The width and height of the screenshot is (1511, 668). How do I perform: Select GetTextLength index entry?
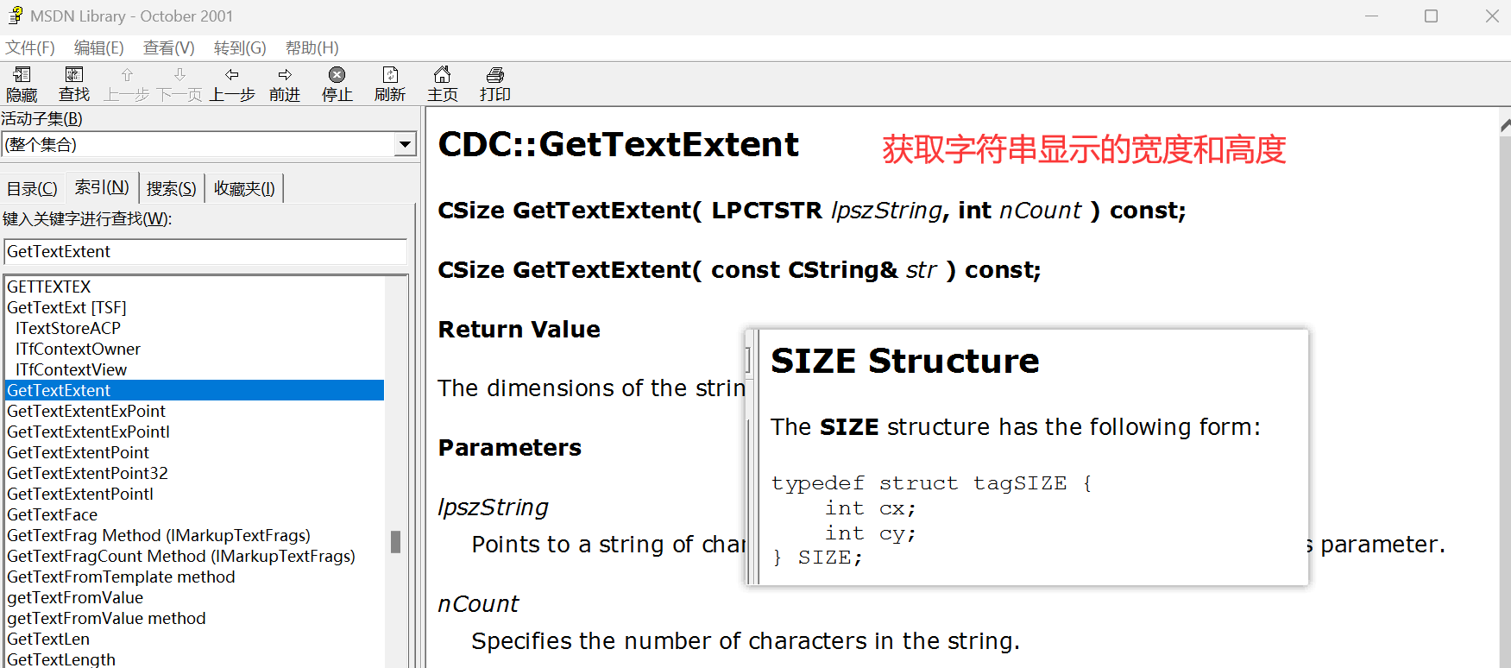pos(61,659)
